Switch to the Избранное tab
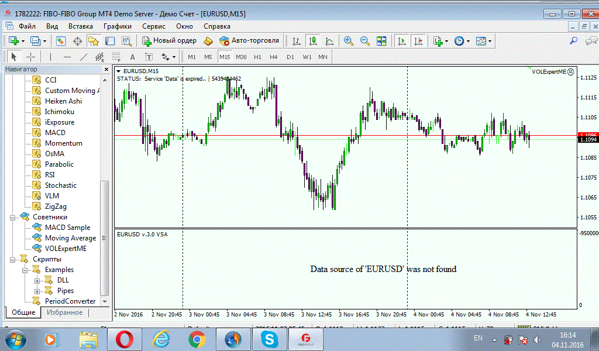This screenshot has width=599, height=351. 64,312
